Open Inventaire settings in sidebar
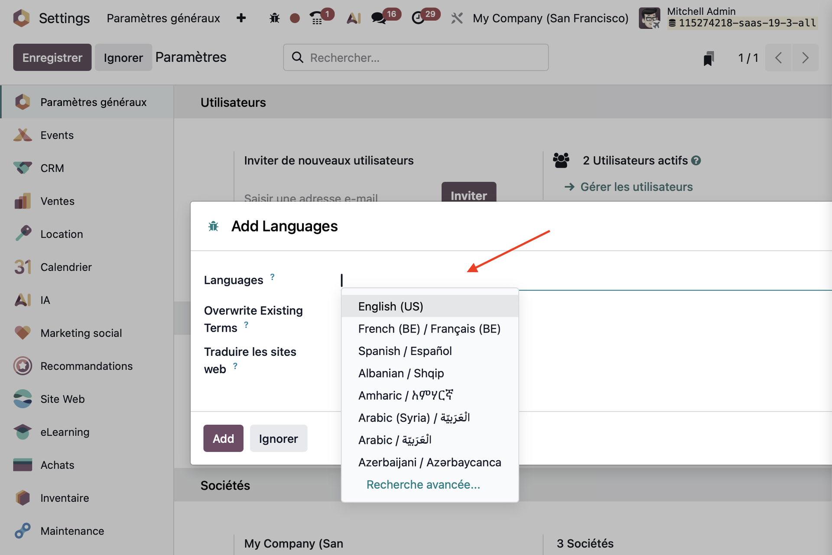This screenshot has height=555, width=832. (x=87, y=498)
